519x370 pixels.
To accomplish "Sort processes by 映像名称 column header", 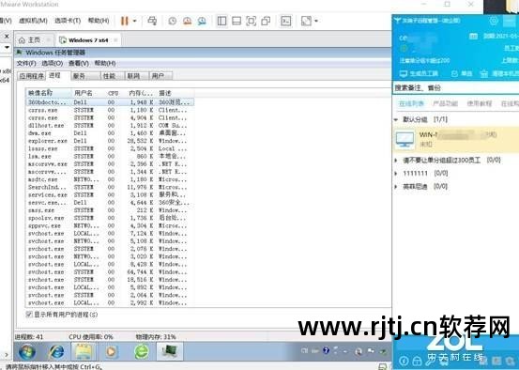I will pyautogui.click(x=48, y=93).
